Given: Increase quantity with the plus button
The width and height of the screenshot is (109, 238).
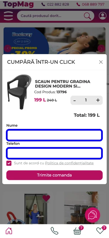Looking at the screenshot, I should pos(98,100).
